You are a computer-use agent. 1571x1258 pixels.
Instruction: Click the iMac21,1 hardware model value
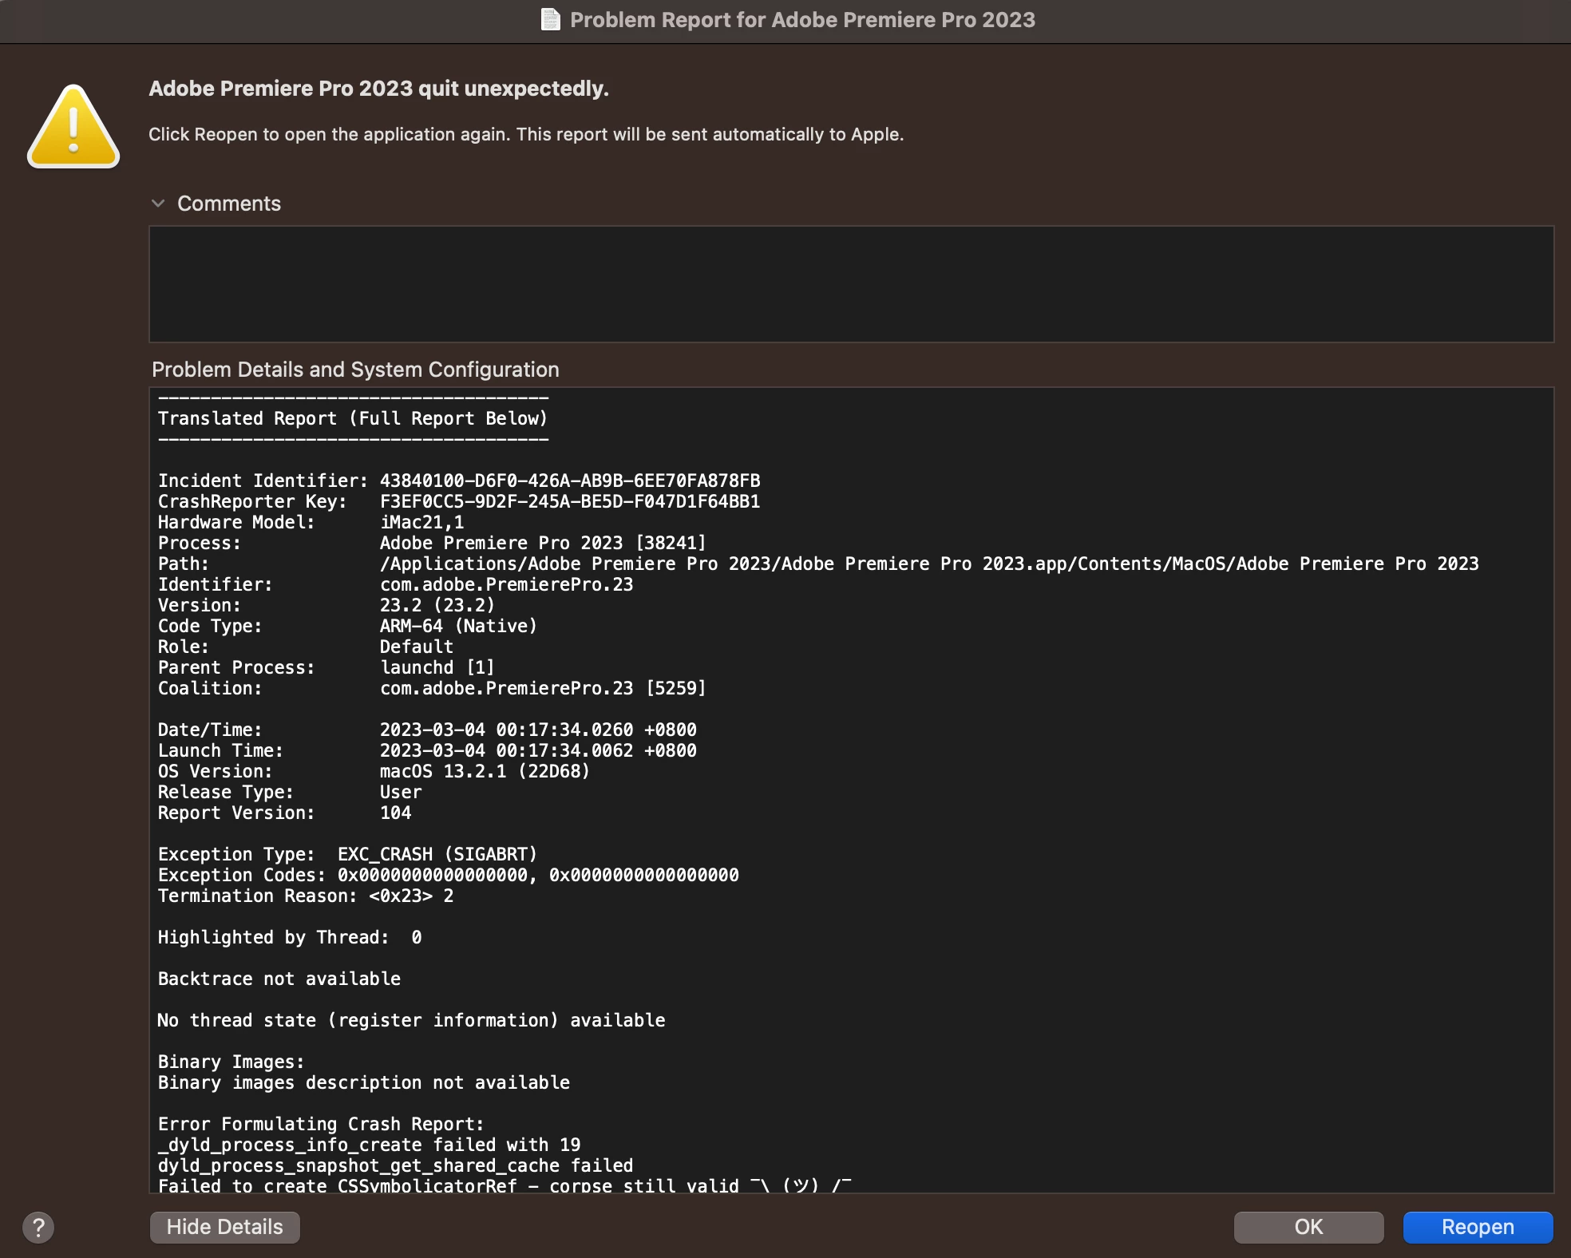(x=421, y=522)
